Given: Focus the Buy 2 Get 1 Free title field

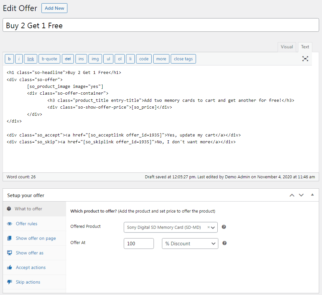Looking at the screenshot, I should tap(161, 25).
